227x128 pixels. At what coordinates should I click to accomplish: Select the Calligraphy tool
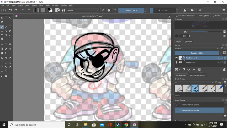[x=2, y=22]
